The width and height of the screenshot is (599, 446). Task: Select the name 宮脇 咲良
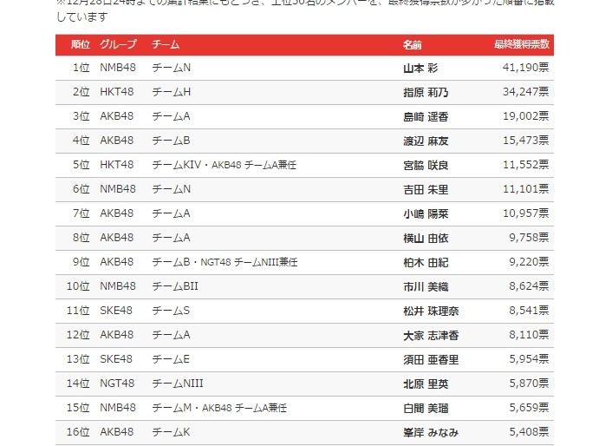click(x=426, y=165)
